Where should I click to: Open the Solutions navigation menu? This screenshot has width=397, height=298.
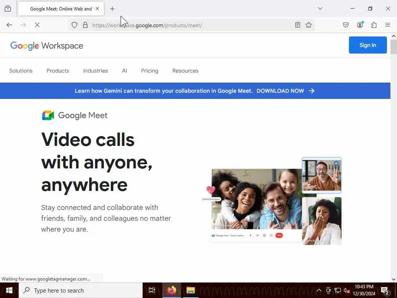tap(21, 71)
